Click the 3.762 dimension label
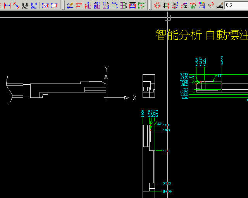Image resolution: width=248 pixels, height=198 pixels. [184, 74]
